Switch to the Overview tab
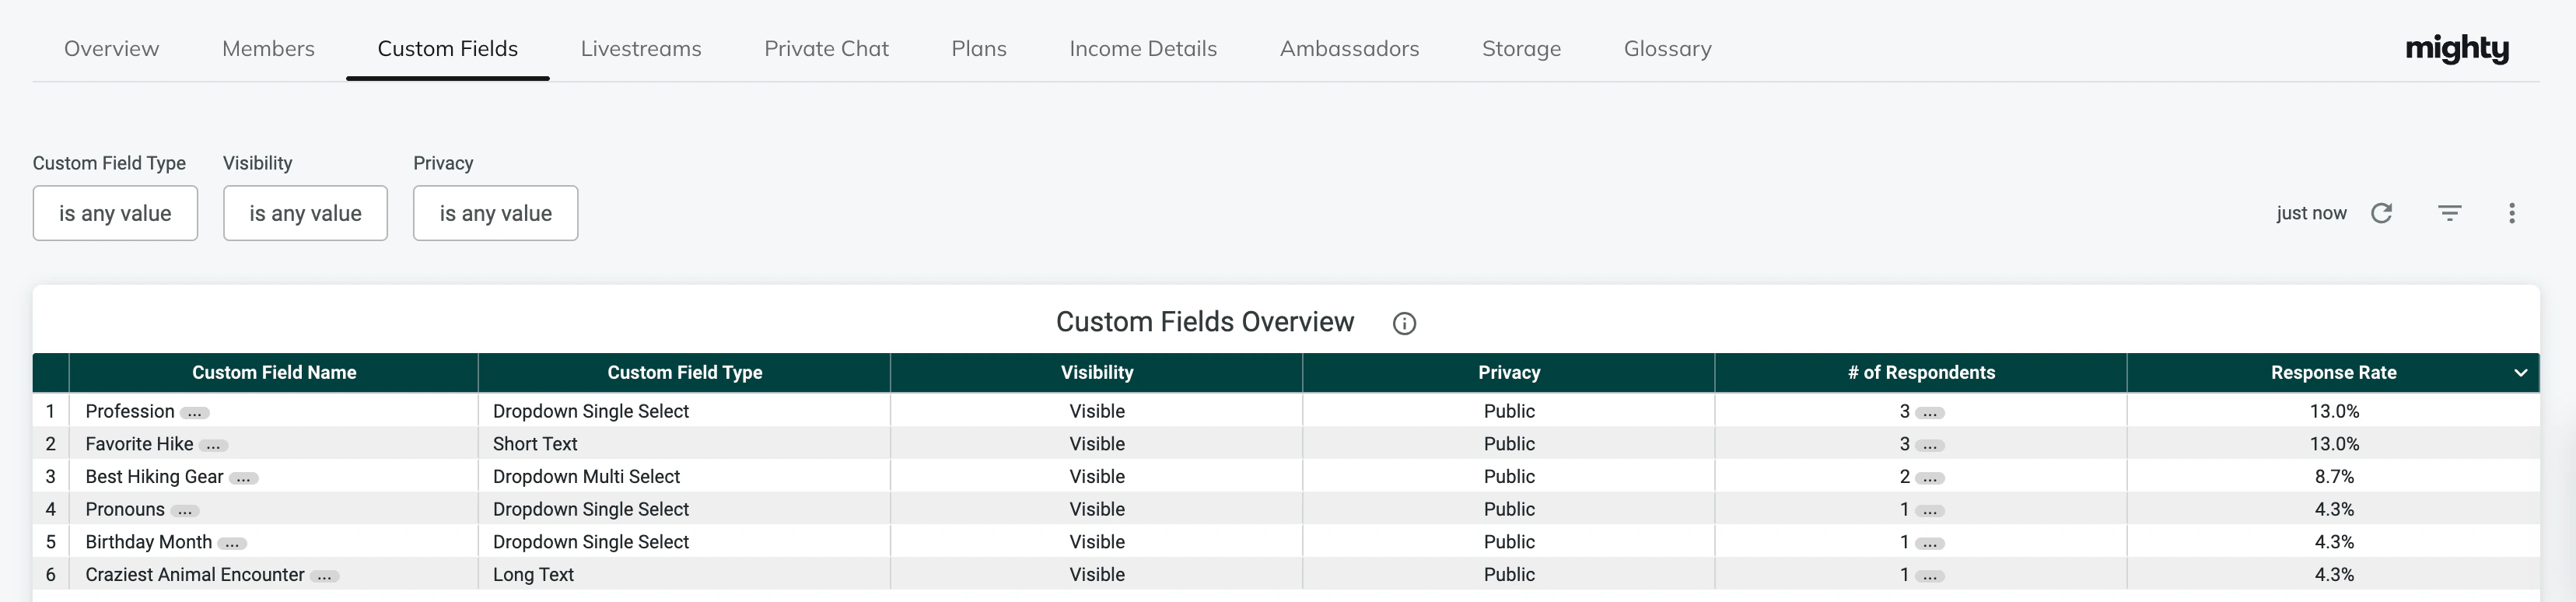This screenshot has width=2576, height=602. coord(111,49)
